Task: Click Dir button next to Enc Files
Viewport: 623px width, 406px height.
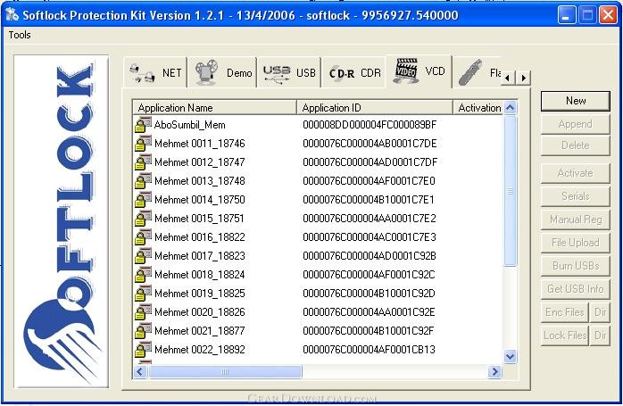Action: (x=600, y=312)
